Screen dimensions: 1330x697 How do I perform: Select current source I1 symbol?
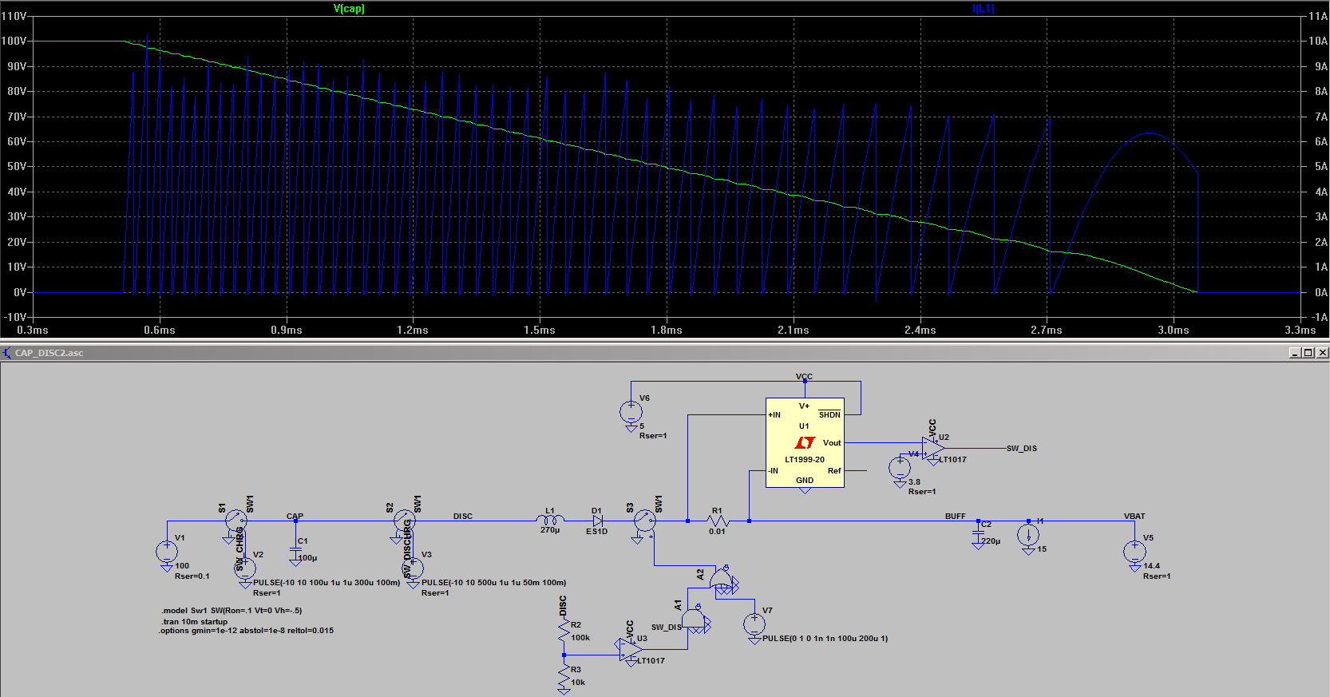click(x=1028, y=535)
